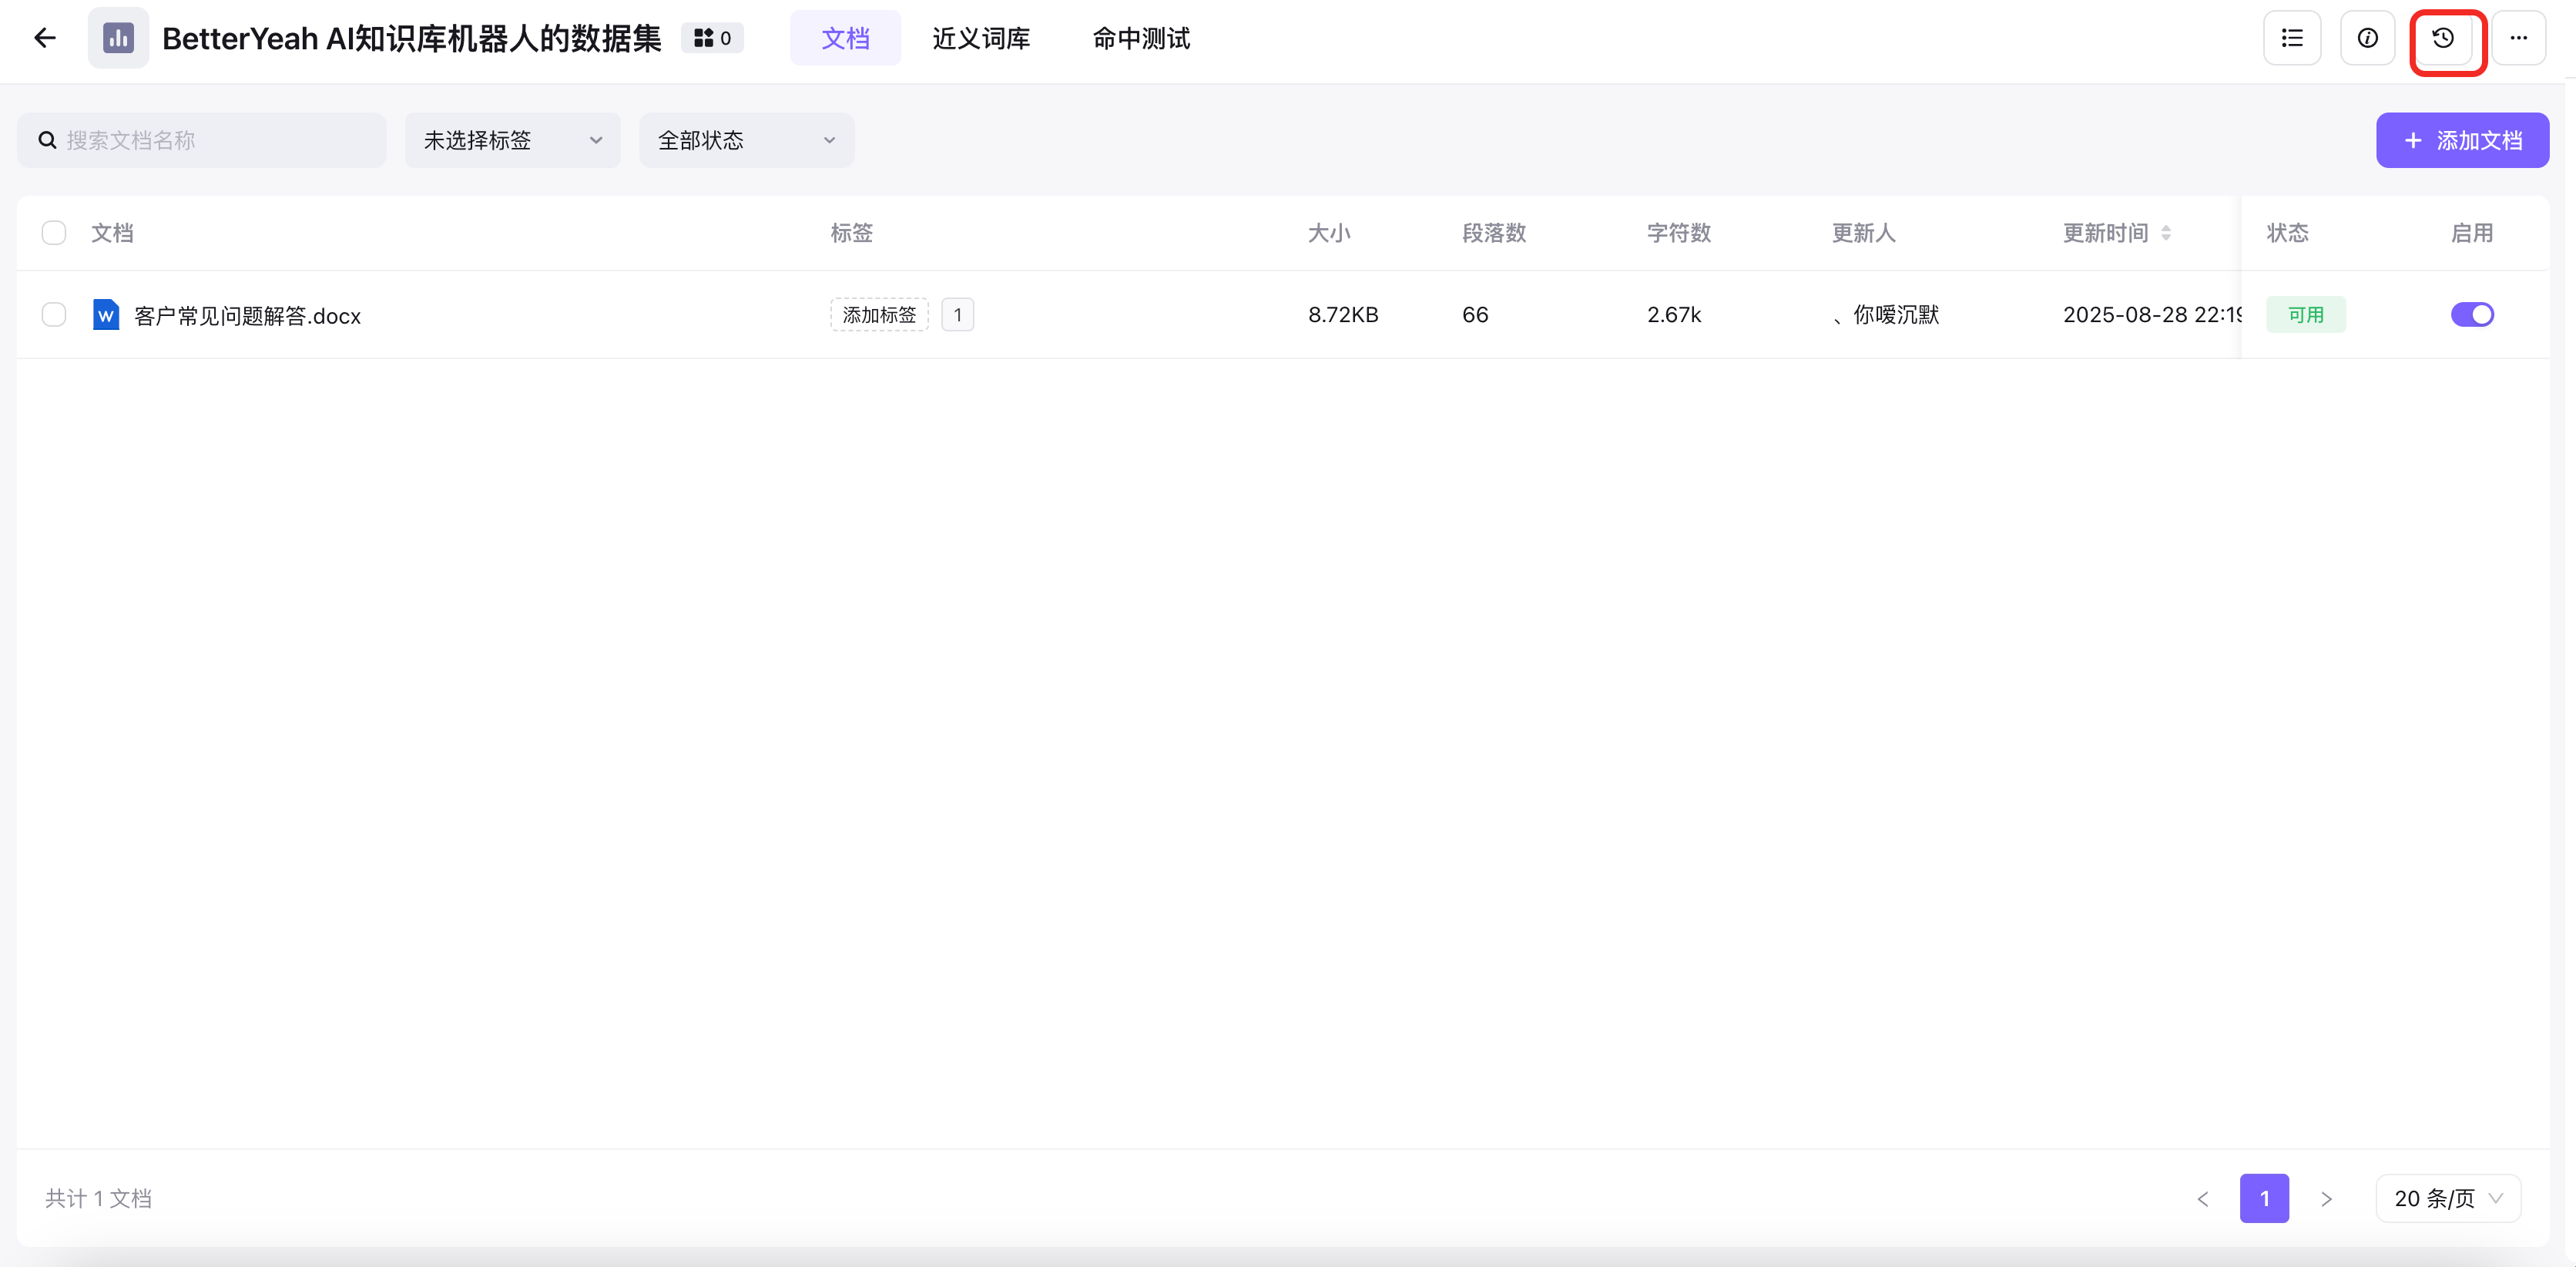Switch to the 文档 tab
The height and width of the screenshot is (1267, 2576).
[845, 38]
